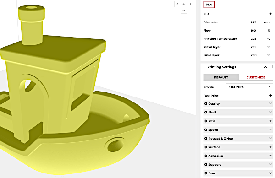Open the Profile dropdown showing Fast Print
Image resolution: width=275 pixels, height=178 pixels.
249,87
